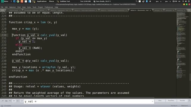Close the active defuzz.m — Documents tab
This screenshot has height=107, width=191.
150,10
